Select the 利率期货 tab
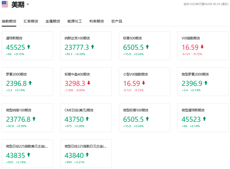This screenshot has height=169, width=230. 97,21
